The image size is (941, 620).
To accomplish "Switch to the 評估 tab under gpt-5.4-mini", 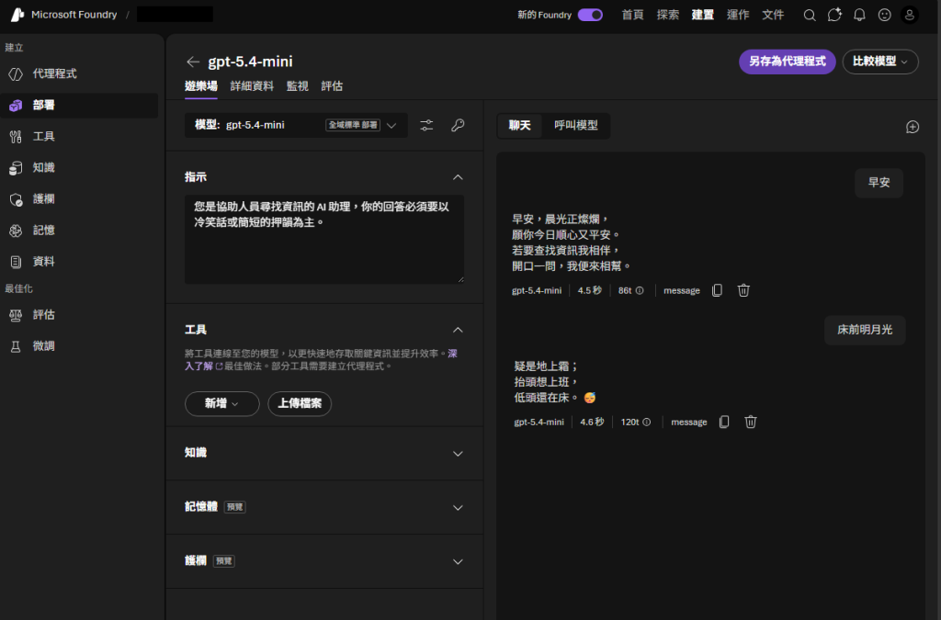I will pyautogui.click(x=332, y=86).
